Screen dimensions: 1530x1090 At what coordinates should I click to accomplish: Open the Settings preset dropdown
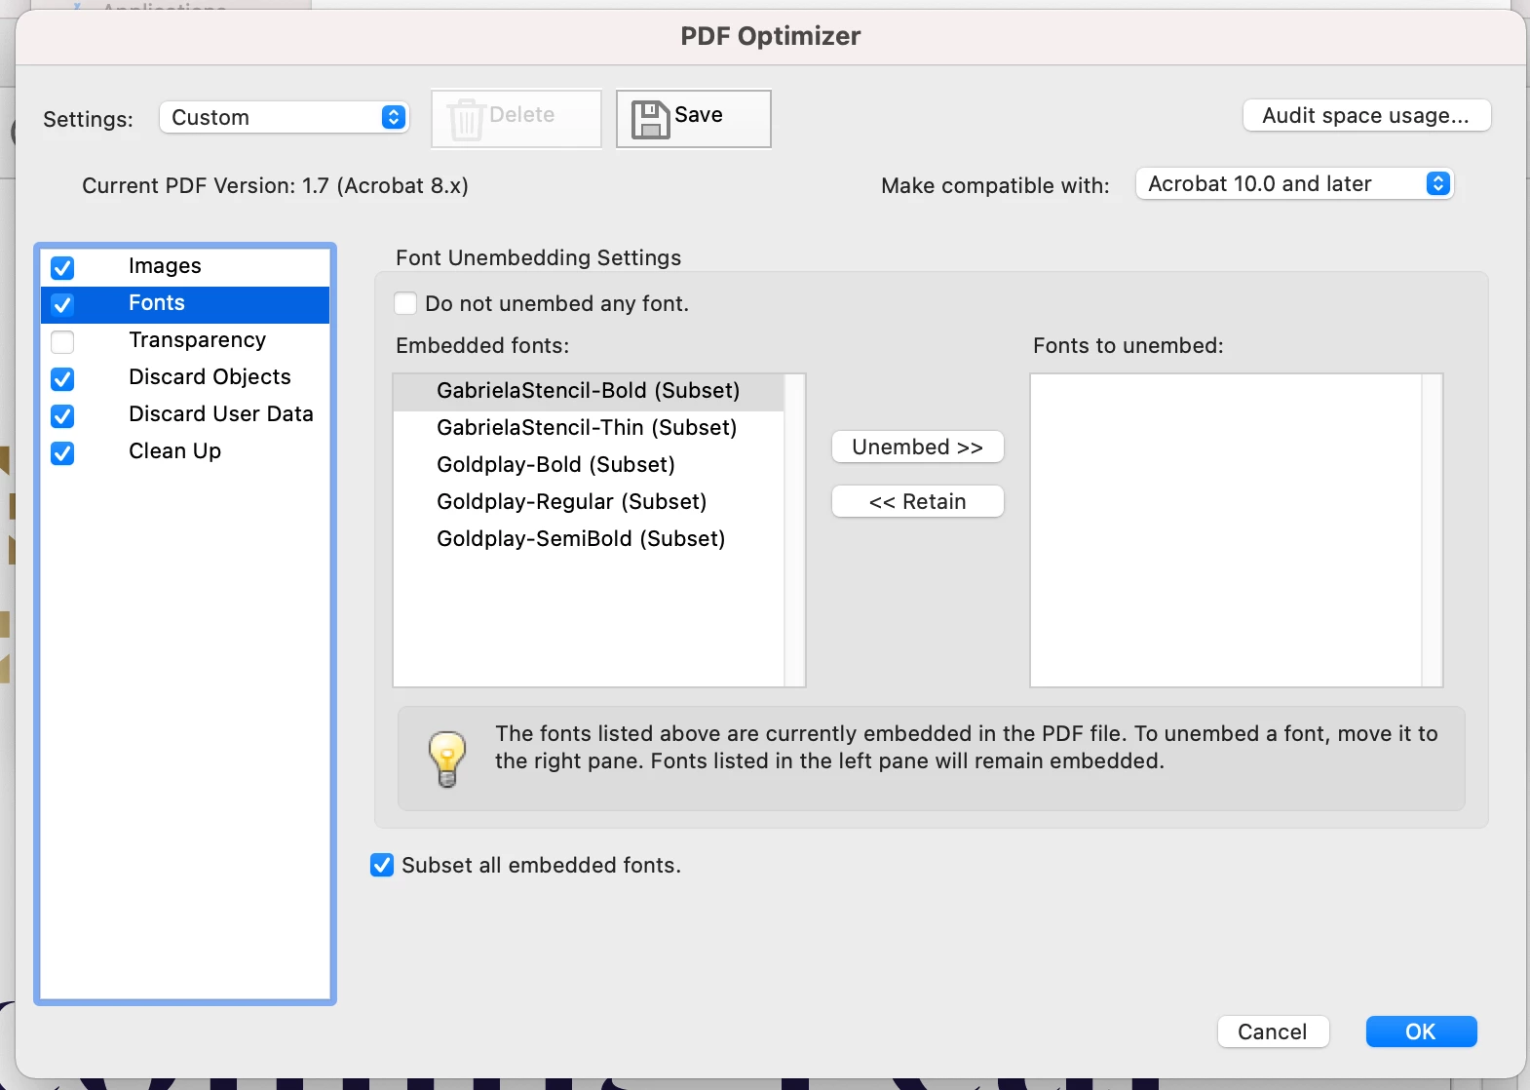click(285, 117)
